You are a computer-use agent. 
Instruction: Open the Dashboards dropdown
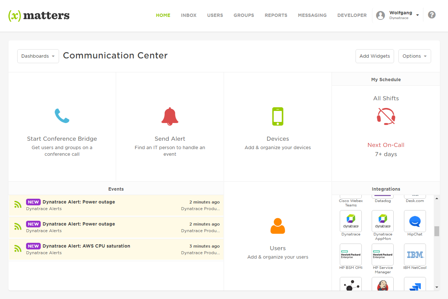pyautogui.click(x=38, y=56)
